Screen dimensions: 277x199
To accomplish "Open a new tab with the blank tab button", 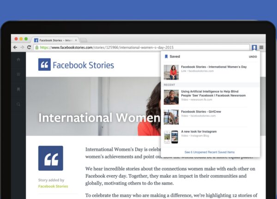I will (84, 40).
